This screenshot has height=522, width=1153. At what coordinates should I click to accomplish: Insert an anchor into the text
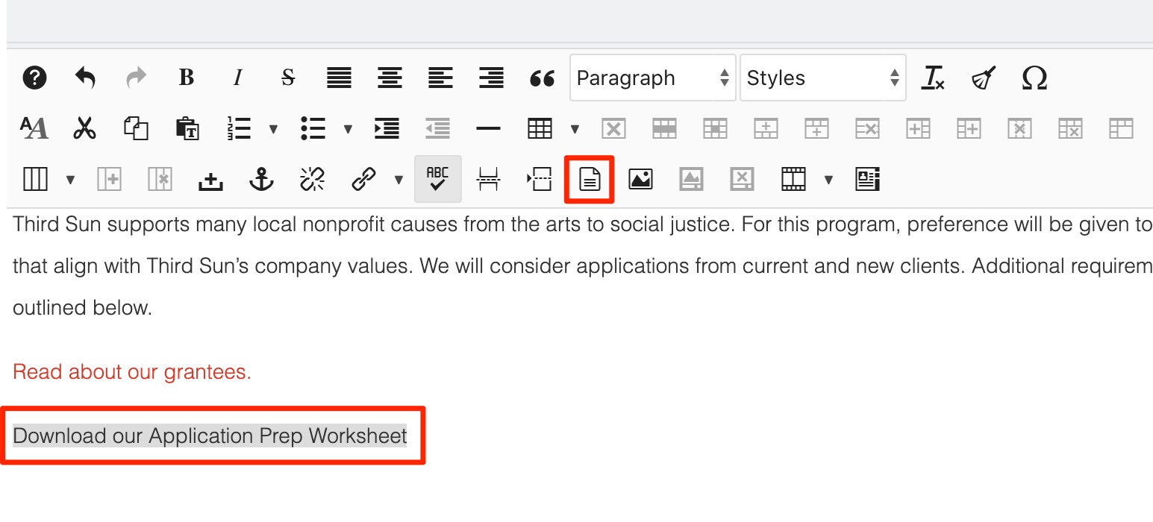[260, 179]
